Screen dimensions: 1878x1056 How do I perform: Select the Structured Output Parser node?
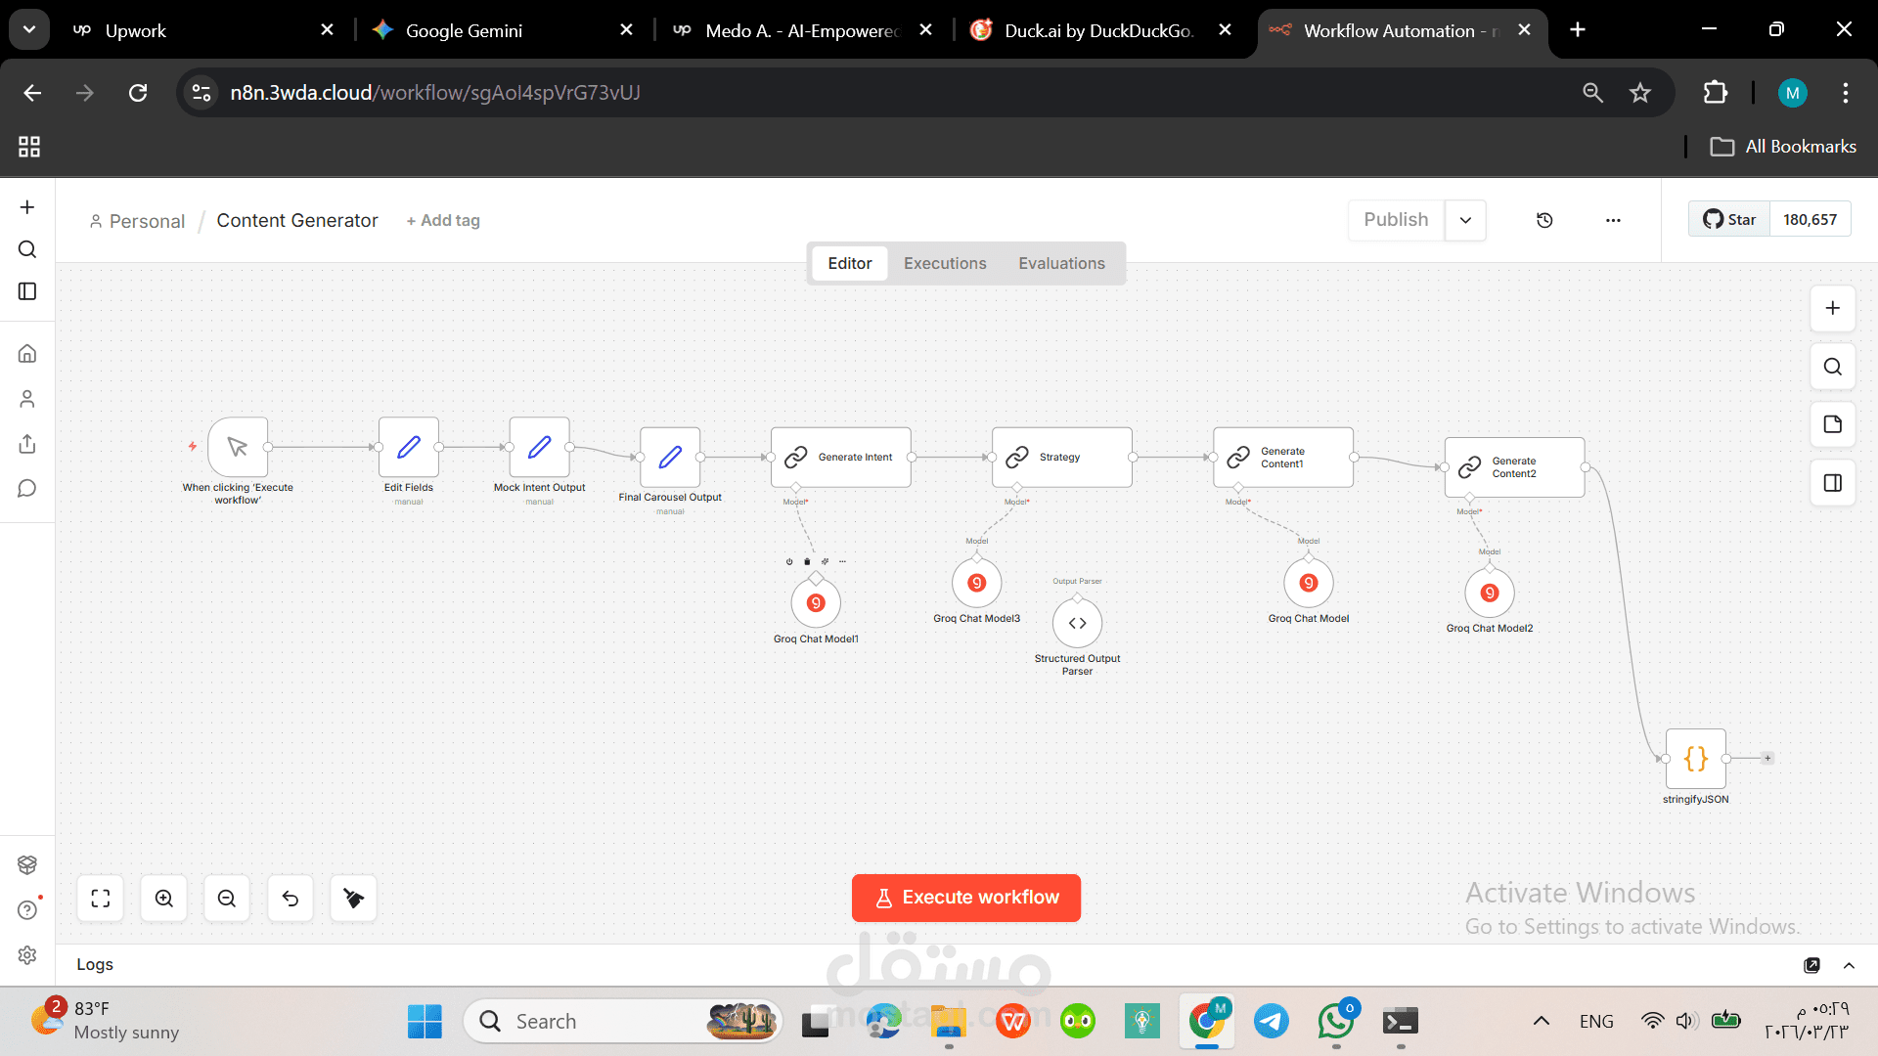click(x=1077, y=624)
